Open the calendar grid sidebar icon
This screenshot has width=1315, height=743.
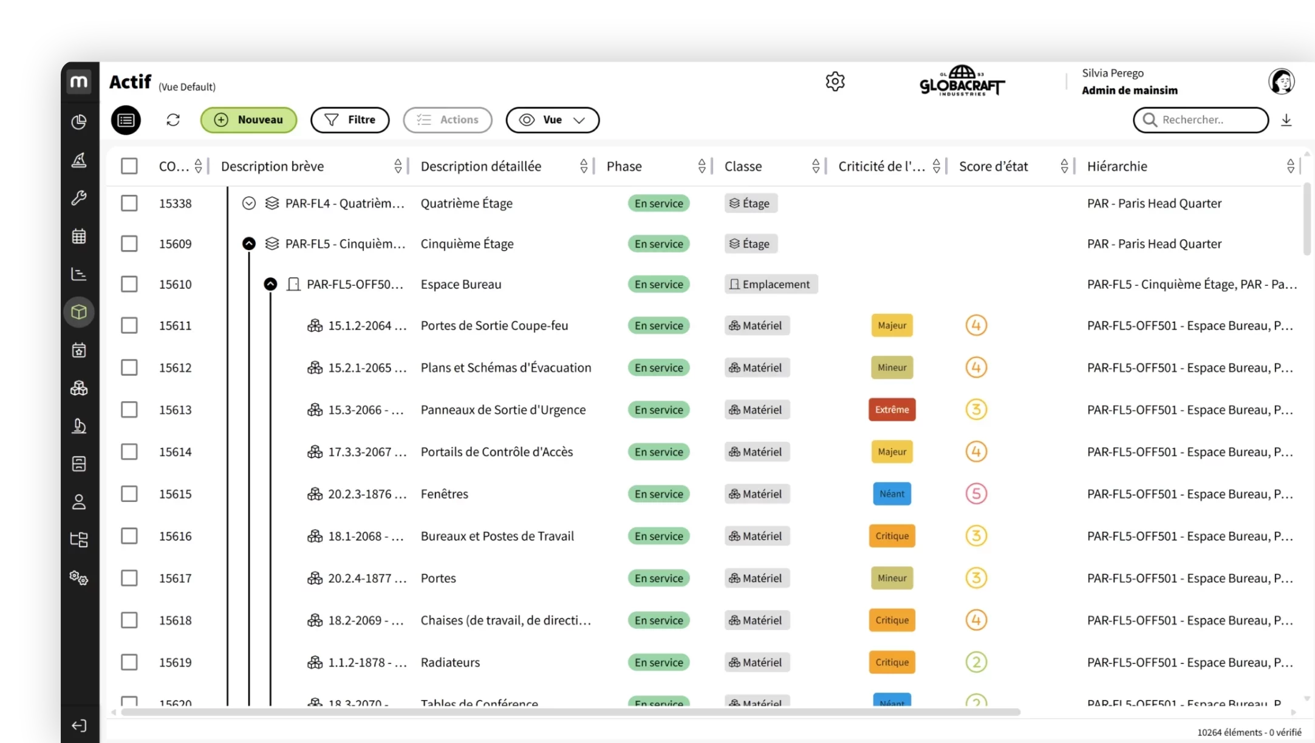pos(79,236)
